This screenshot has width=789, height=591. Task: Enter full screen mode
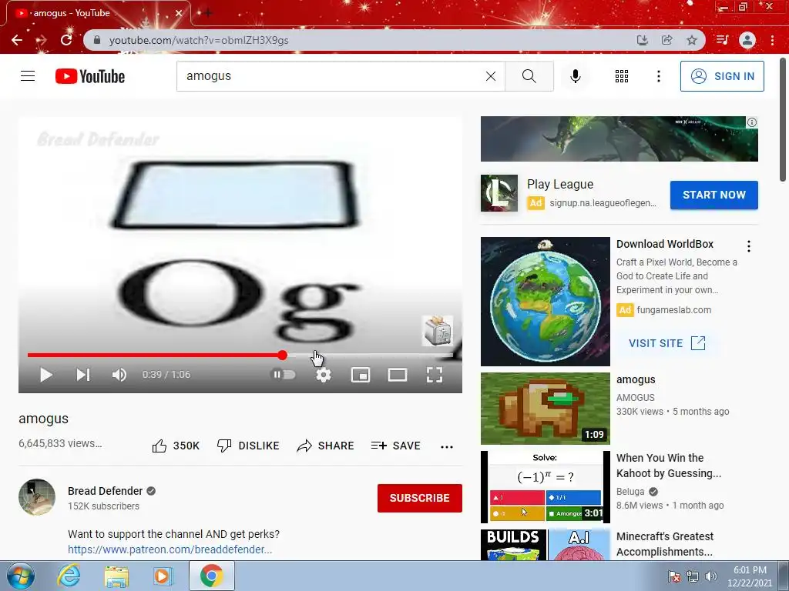coord(435,375)
